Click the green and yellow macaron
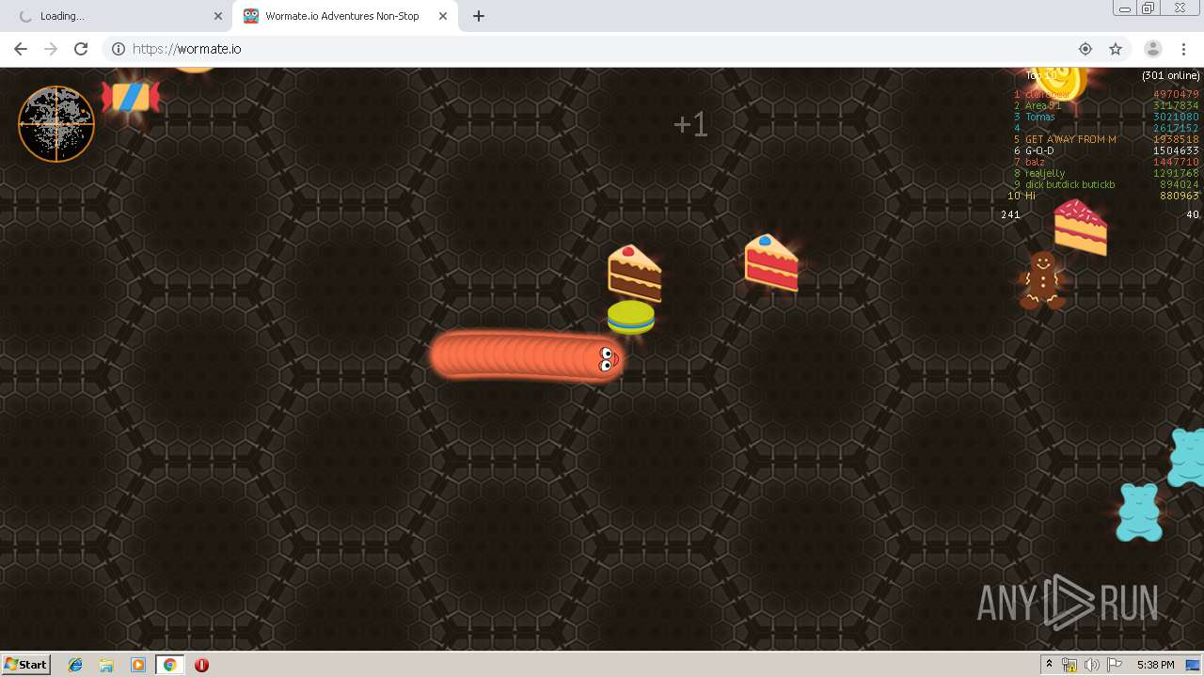The image size is (1204, 677). click(x=630, y=318)
